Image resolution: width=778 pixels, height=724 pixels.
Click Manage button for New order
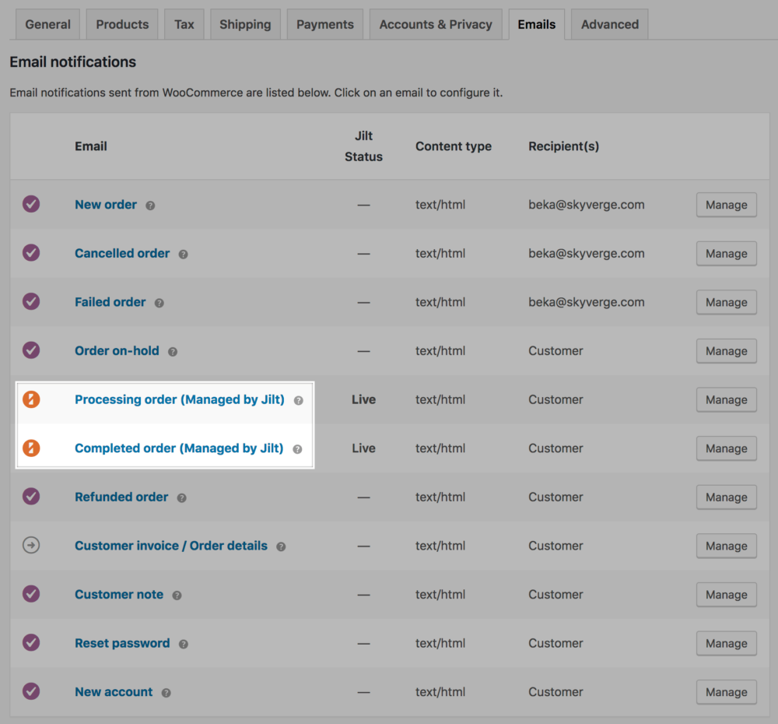coord(727,205)
